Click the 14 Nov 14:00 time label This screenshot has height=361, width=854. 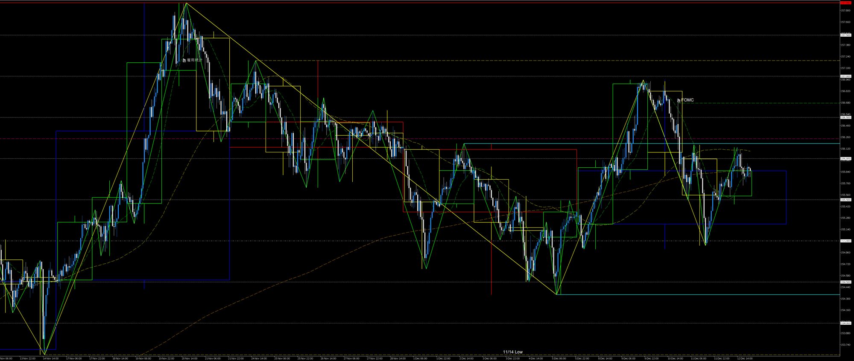(50, 358)
